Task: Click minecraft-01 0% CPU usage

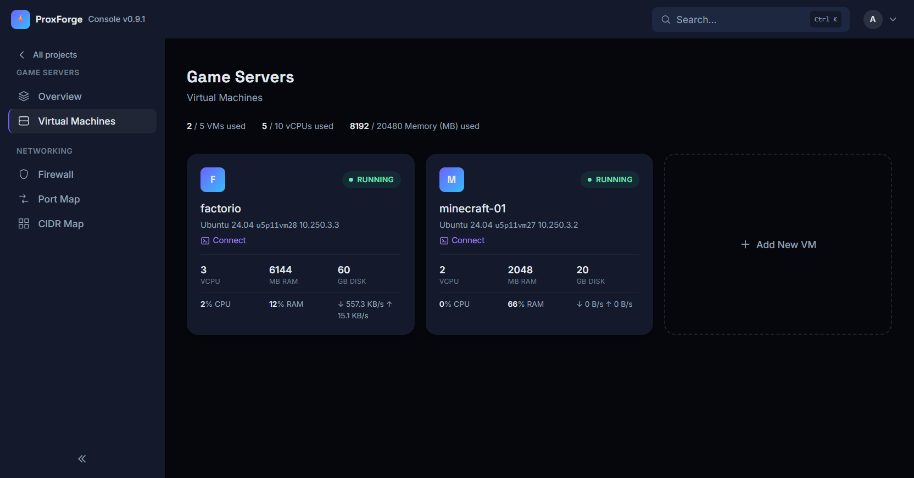Action: coord(454,304)
